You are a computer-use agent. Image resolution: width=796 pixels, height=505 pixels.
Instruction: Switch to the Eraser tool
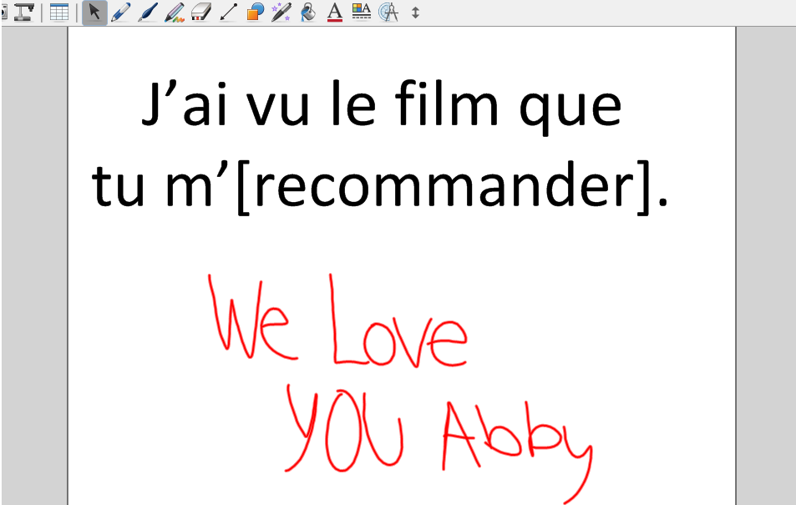coord(200,12)
